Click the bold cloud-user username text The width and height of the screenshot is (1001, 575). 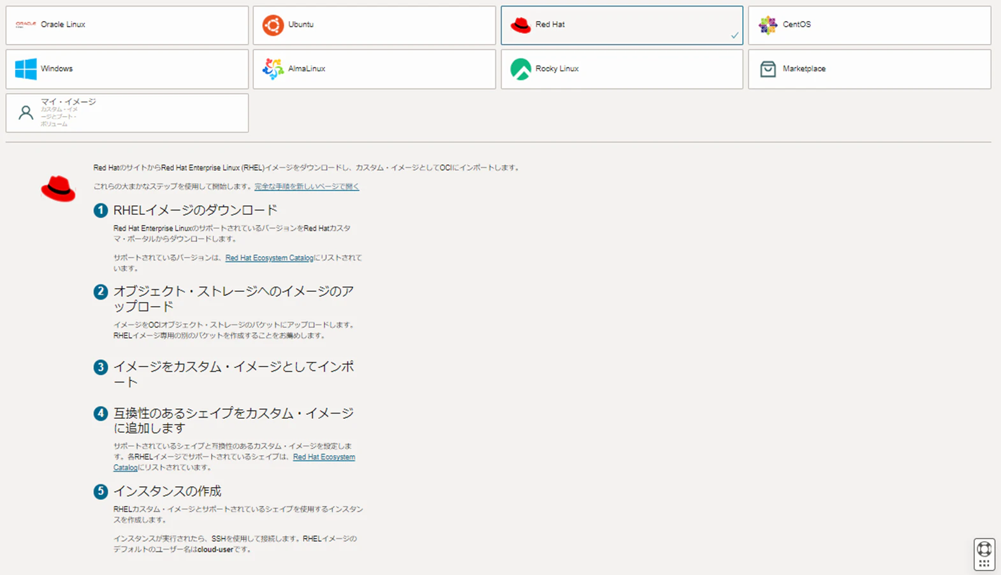[x=215, y=550]
